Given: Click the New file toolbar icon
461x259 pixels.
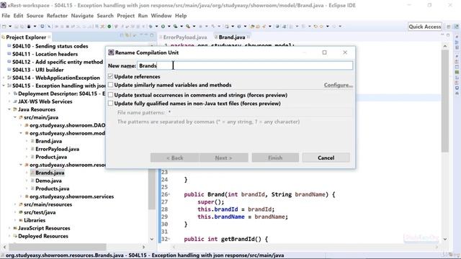Looking at the screenshot, I should point(4,27).
